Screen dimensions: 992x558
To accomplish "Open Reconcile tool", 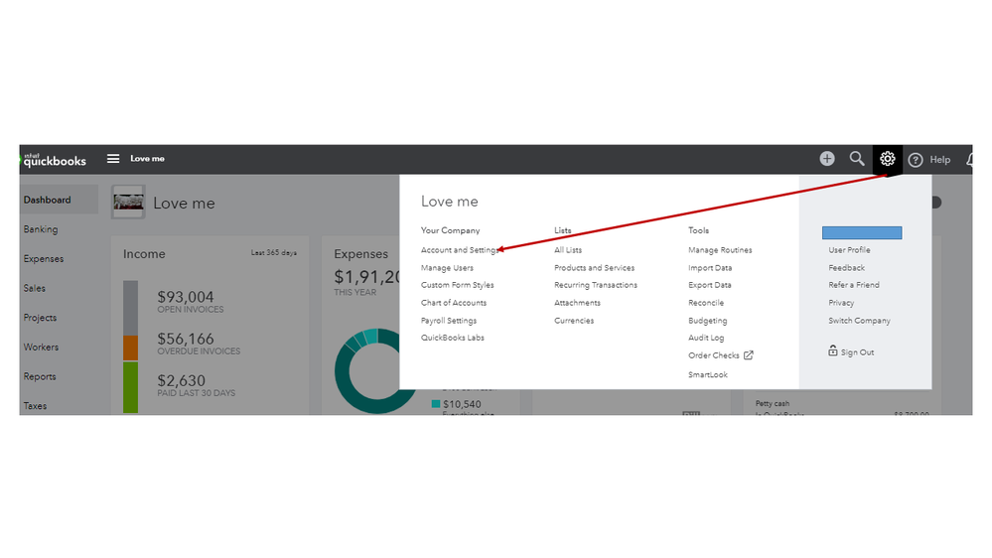I will click(706, 303).
